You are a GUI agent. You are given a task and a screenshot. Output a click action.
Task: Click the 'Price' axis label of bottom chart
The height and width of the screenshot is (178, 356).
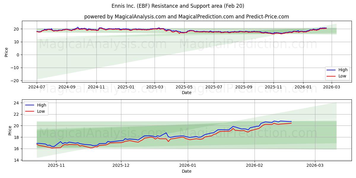(x=10, y=131)
